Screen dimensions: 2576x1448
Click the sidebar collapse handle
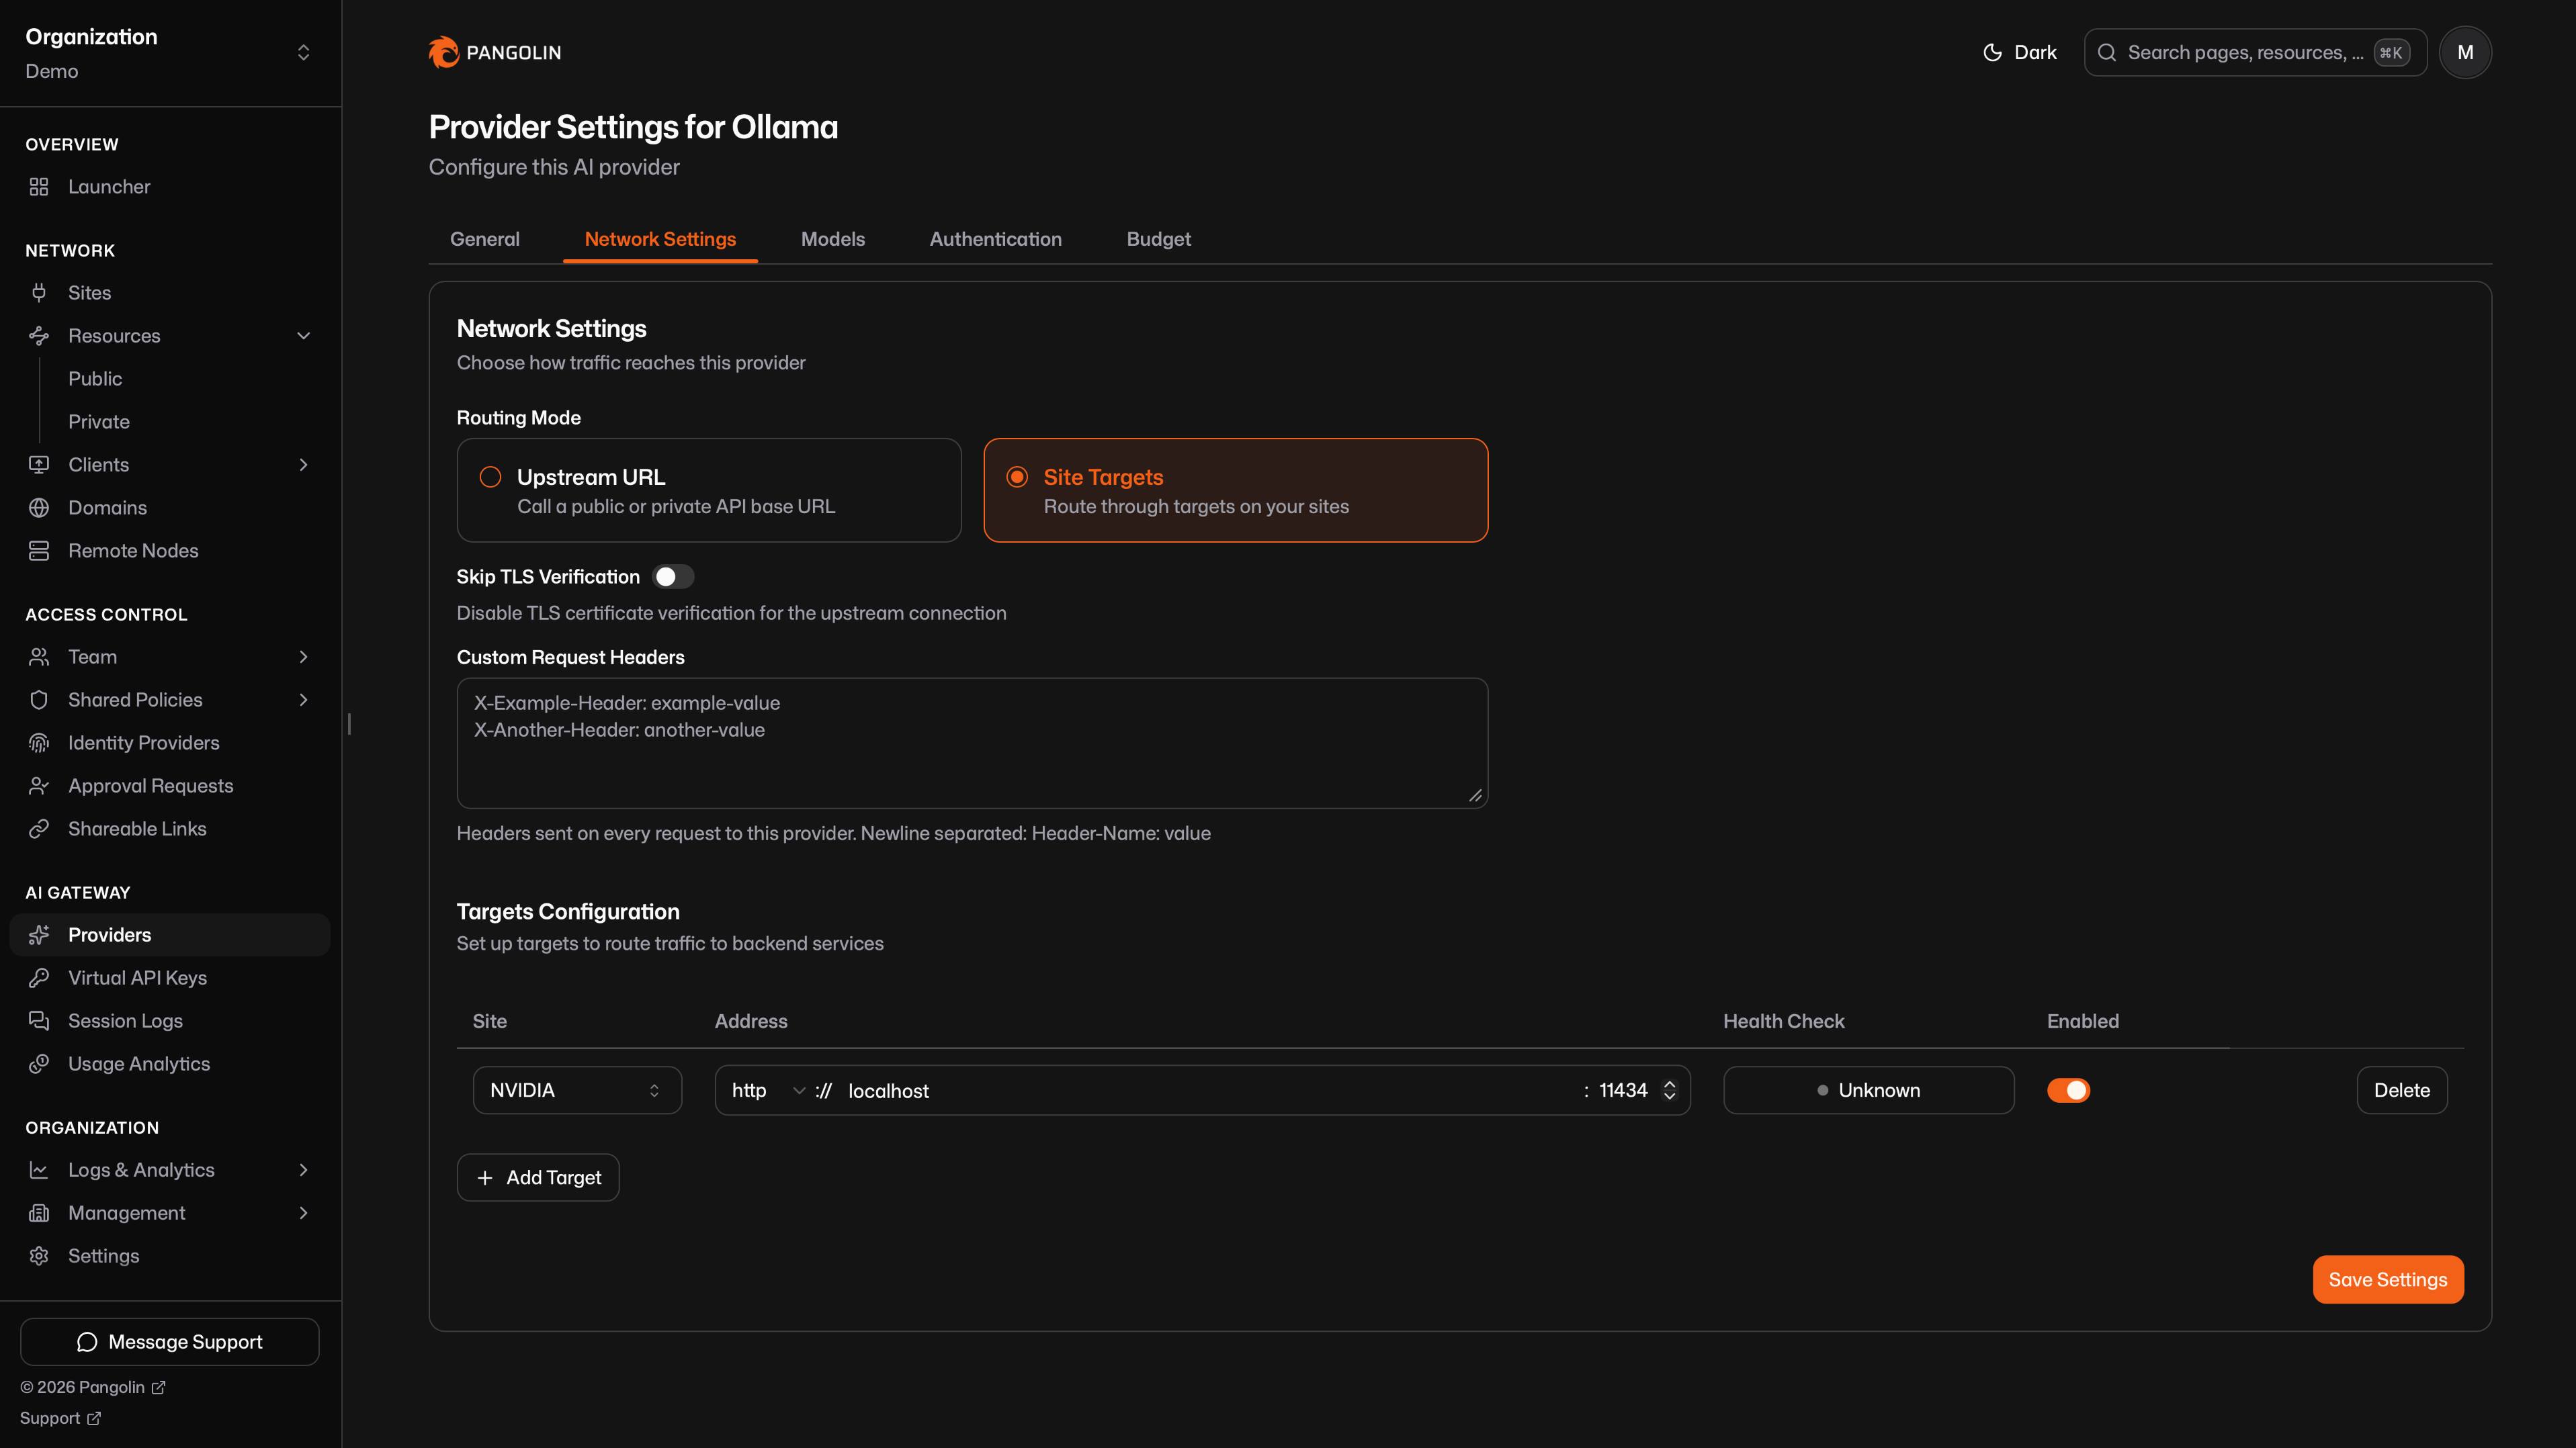click(x=349, y=723)
